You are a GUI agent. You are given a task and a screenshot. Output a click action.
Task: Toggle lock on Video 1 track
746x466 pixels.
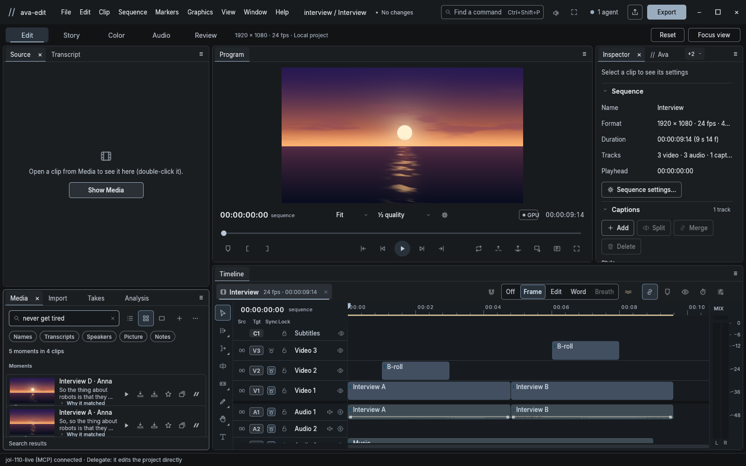click(284, 391)
